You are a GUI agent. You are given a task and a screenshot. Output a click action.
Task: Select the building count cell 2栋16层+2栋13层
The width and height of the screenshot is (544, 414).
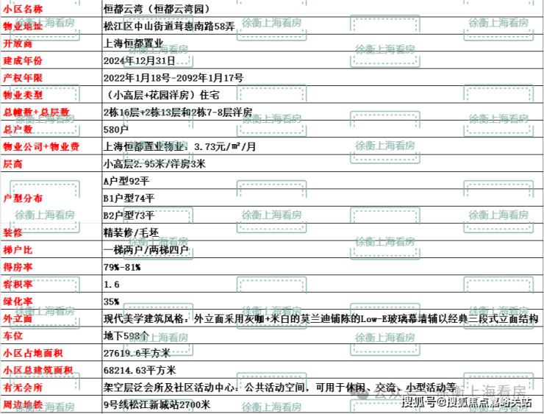[178, 112]
